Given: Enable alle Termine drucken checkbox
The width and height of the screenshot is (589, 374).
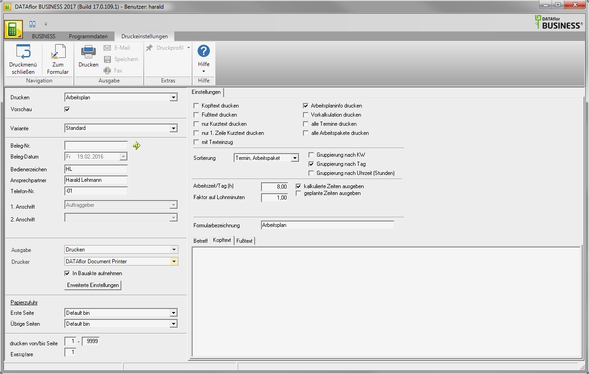Looking at the screenshot, I should pos(306,124).
